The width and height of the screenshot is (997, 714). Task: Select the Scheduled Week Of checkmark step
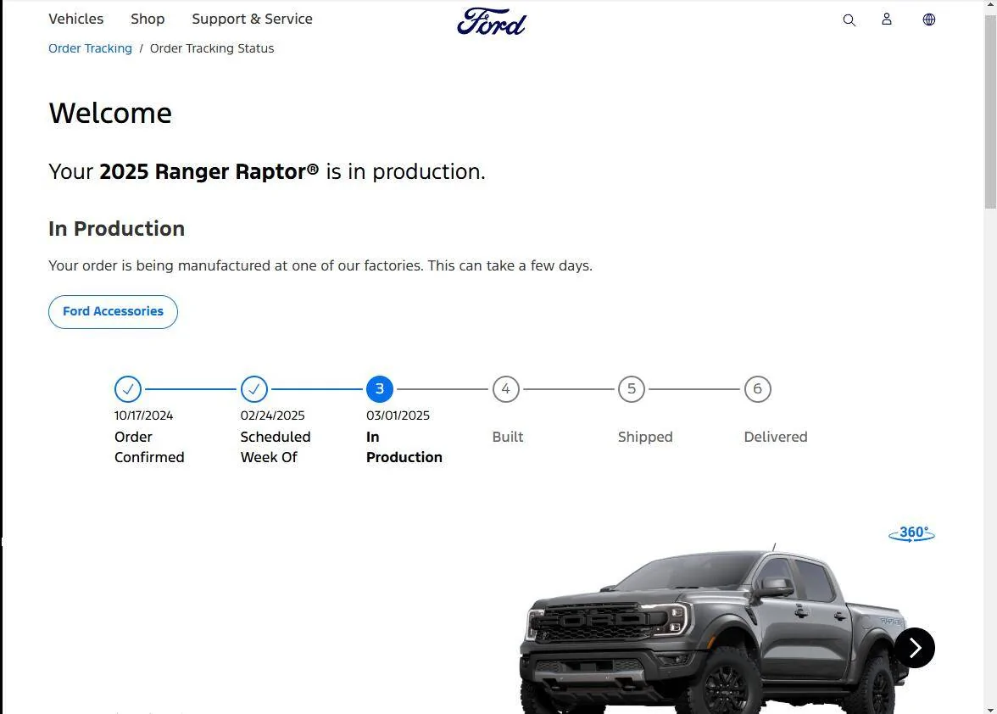253,389
